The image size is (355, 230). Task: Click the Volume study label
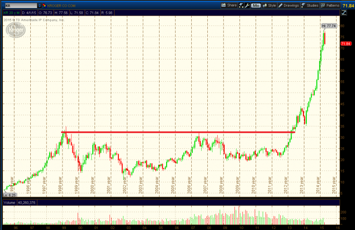pos(9,203)
